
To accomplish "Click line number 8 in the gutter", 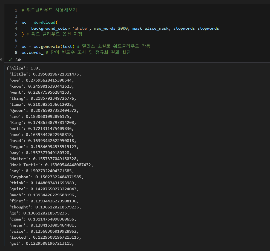I will coord(16,52).
